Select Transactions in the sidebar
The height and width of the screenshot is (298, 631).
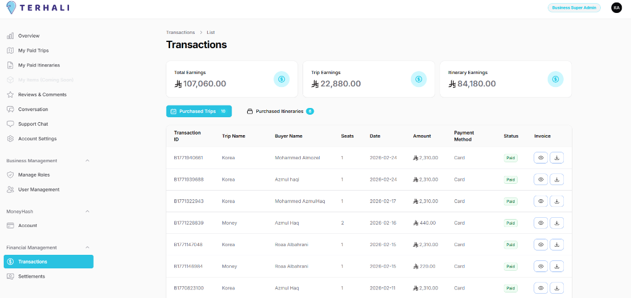pos(49,262)
